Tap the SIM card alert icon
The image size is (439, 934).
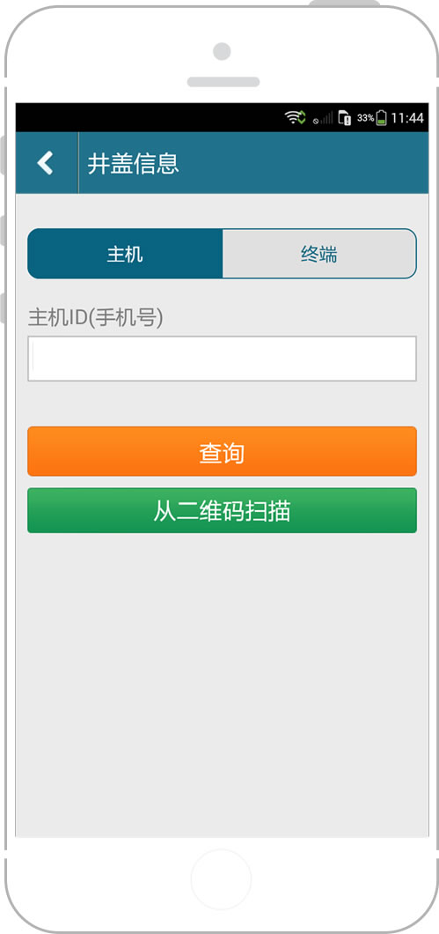345,118
